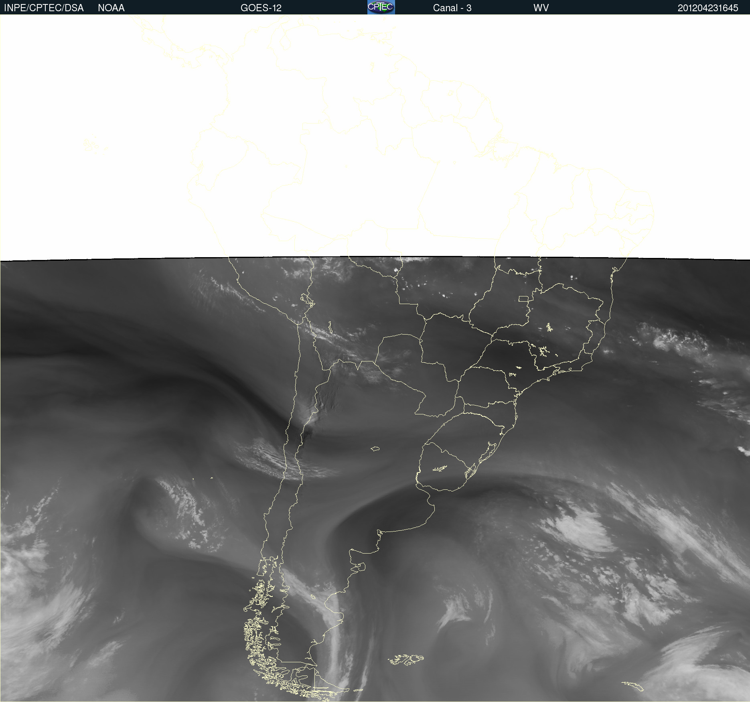Click the 201204231645 timestamp

click(x=707, y=8)
